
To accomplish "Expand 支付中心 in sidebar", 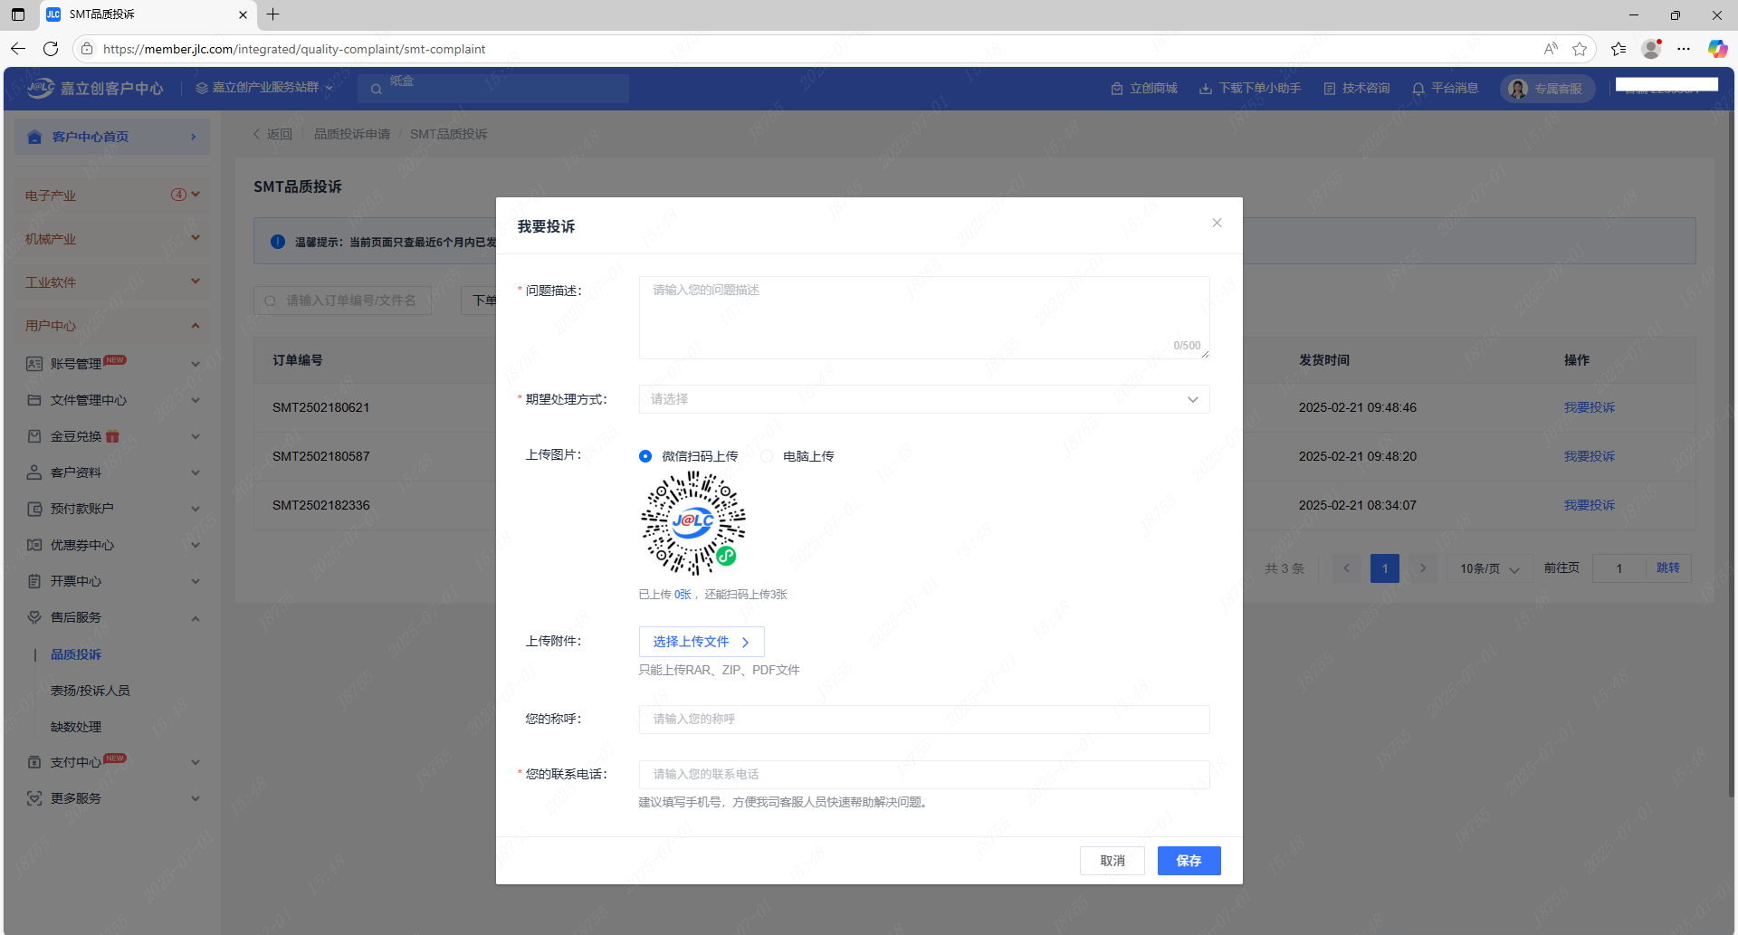I will point(112,762).
